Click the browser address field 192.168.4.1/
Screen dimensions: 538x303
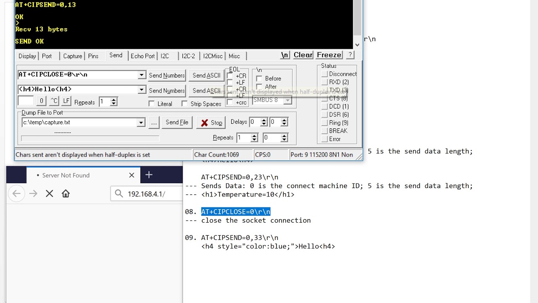[147, 194]
